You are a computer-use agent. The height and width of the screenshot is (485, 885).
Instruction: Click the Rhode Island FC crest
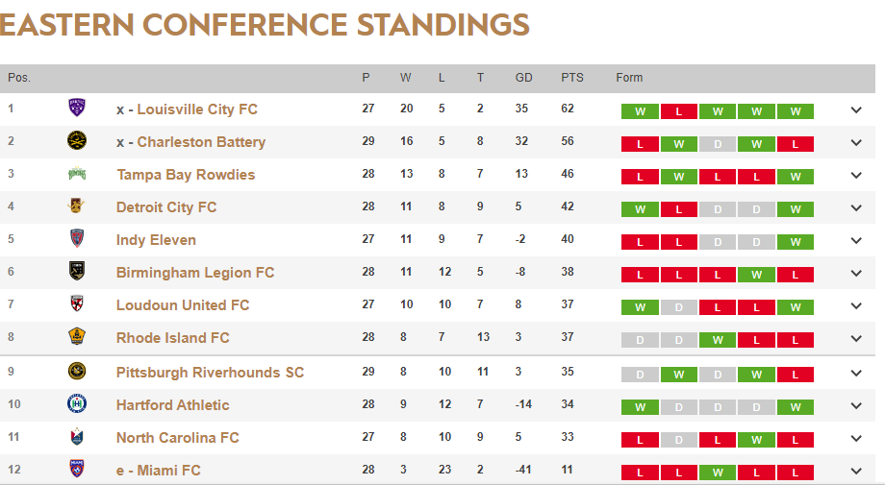(77, 337)
